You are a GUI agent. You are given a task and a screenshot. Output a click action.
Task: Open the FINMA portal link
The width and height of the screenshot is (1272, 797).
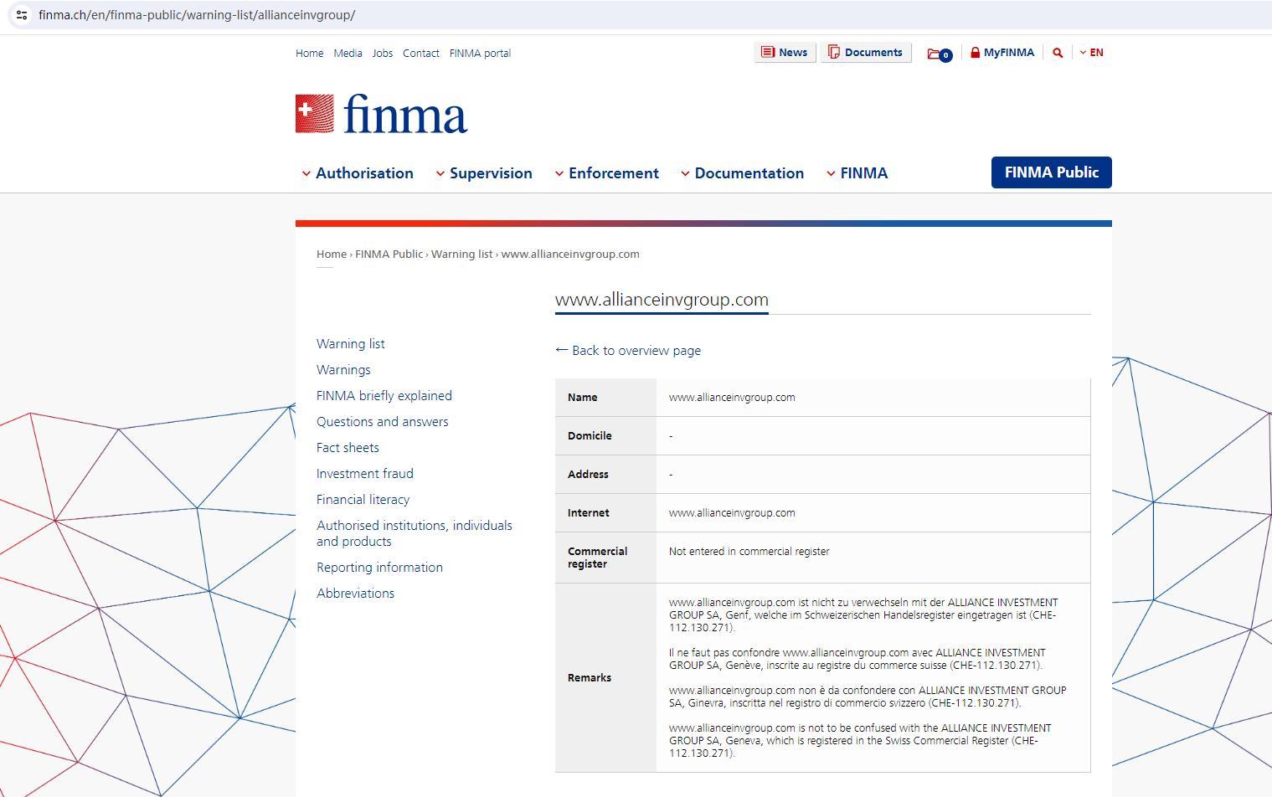point(480,54)
